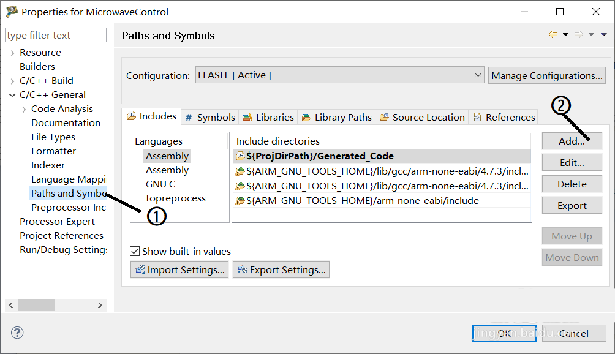This screenshot has height=354, width=615.
Task: Click the Import Settings icon button
Action: (x=179, y=269)
